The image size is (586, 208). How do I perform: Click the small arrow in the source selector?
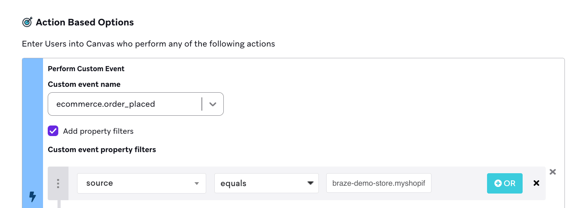click(197, 183)
